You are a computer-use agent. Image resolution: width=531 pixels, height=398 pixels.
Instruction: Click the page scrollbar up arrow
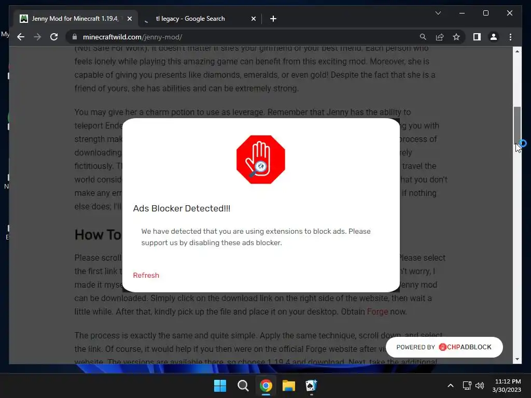pos(517,51)
